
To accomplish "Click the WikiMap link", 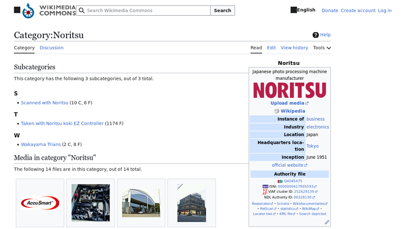I will pyautogui.click(x=310, y=209).
